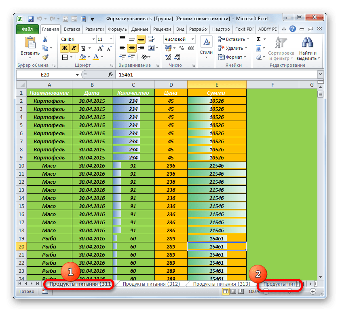Go to first sheet navigation arrow

point(20,284)
